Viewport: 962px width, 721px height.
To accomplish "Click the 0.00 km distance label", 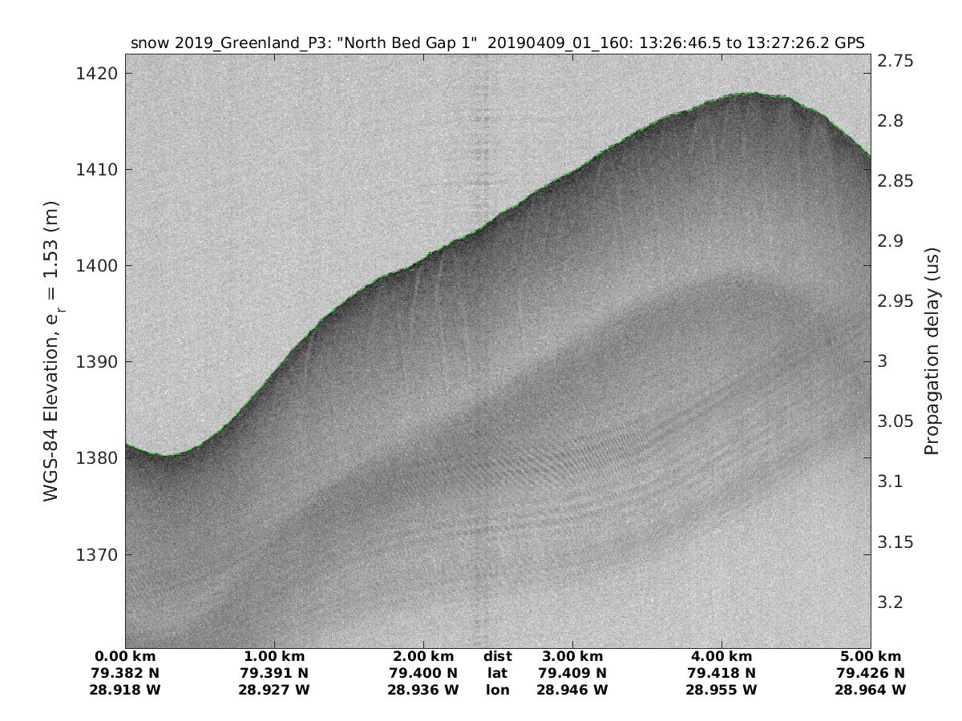I will (126, 656).
